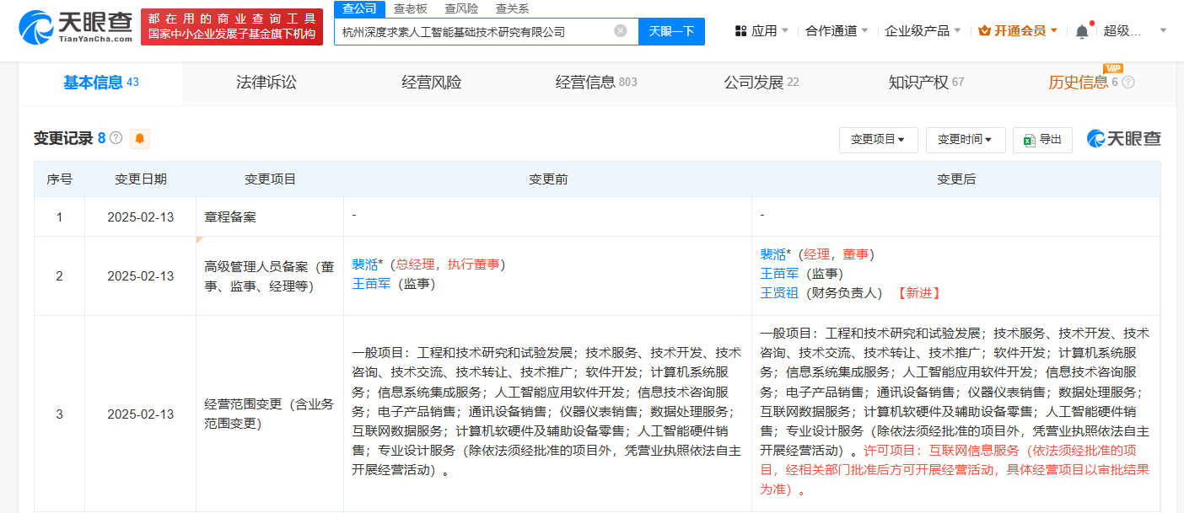
Task: Clear the search box with the X icon
Action: click(x=621, y=31)
